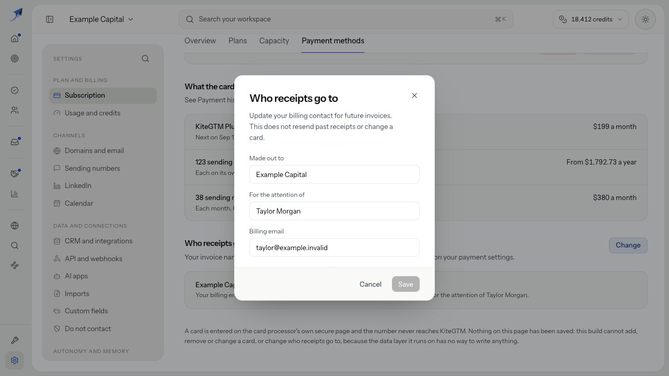Image resolution: width=669 pixels, height=376 pixels.
Task: Open AI apps settings
Action: [x=103, y=276]
